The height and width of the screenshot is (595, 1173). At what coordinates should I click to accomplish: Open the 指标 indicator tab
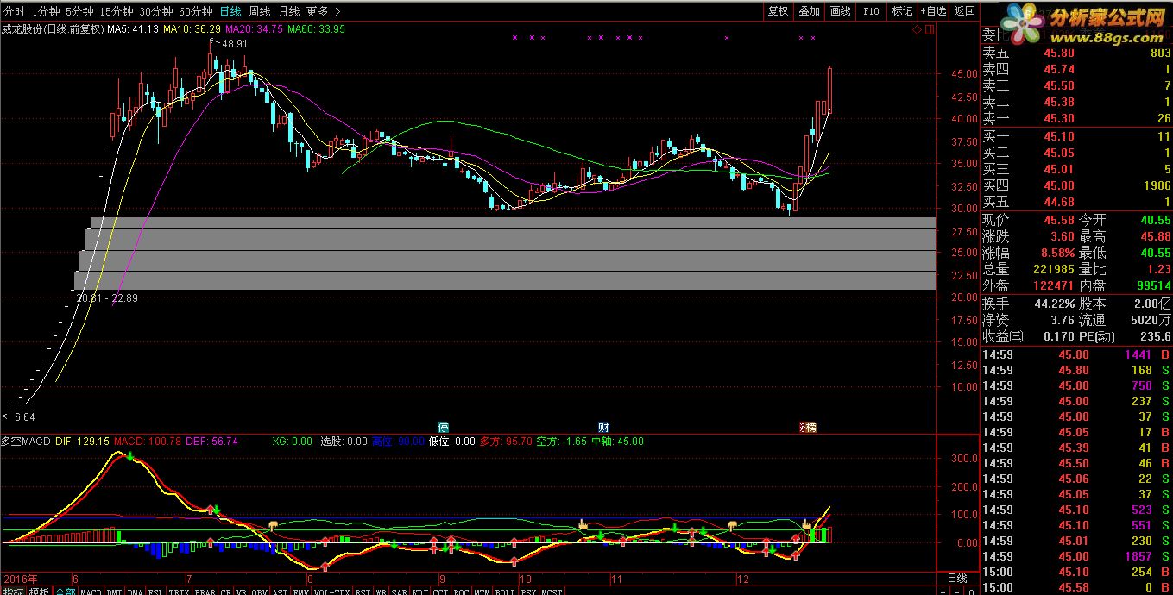[x=14, y=590]
